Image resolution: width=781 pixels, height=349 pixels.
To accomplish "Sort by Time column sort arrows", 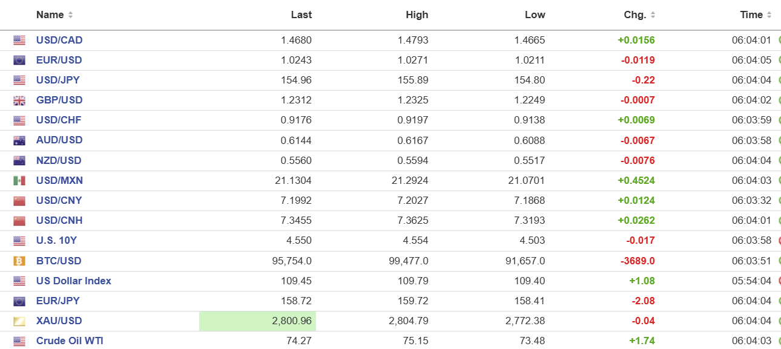I will pyautogui.click(x=769, y=15).
